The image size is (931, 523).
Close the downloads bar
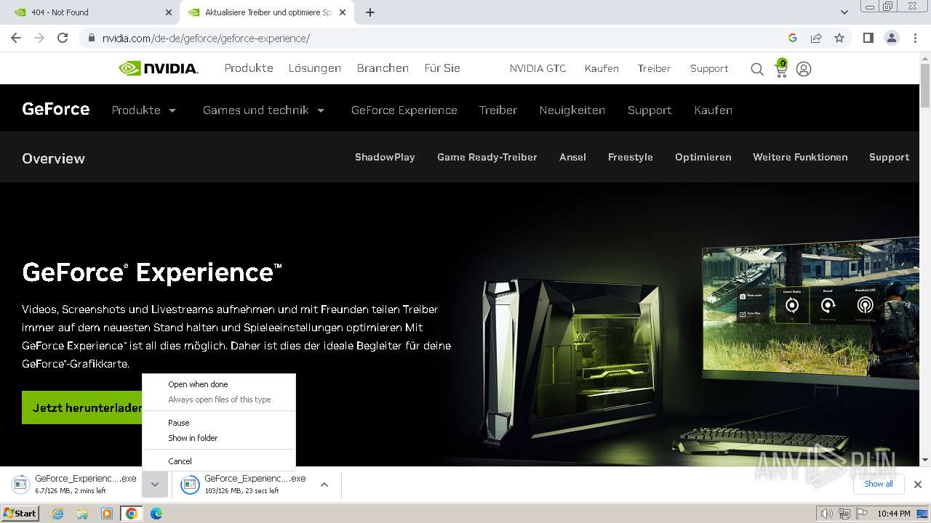[918, 485]
